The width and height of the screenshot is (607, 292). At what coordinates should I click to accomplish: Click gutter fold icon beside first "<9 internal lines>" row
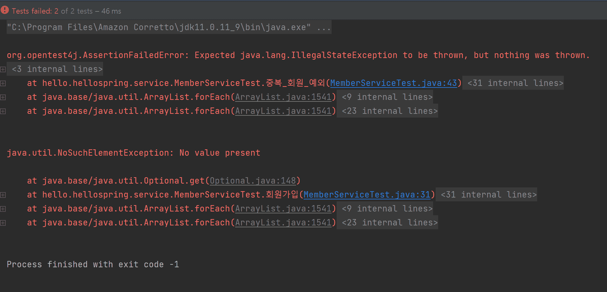(3, 97)
